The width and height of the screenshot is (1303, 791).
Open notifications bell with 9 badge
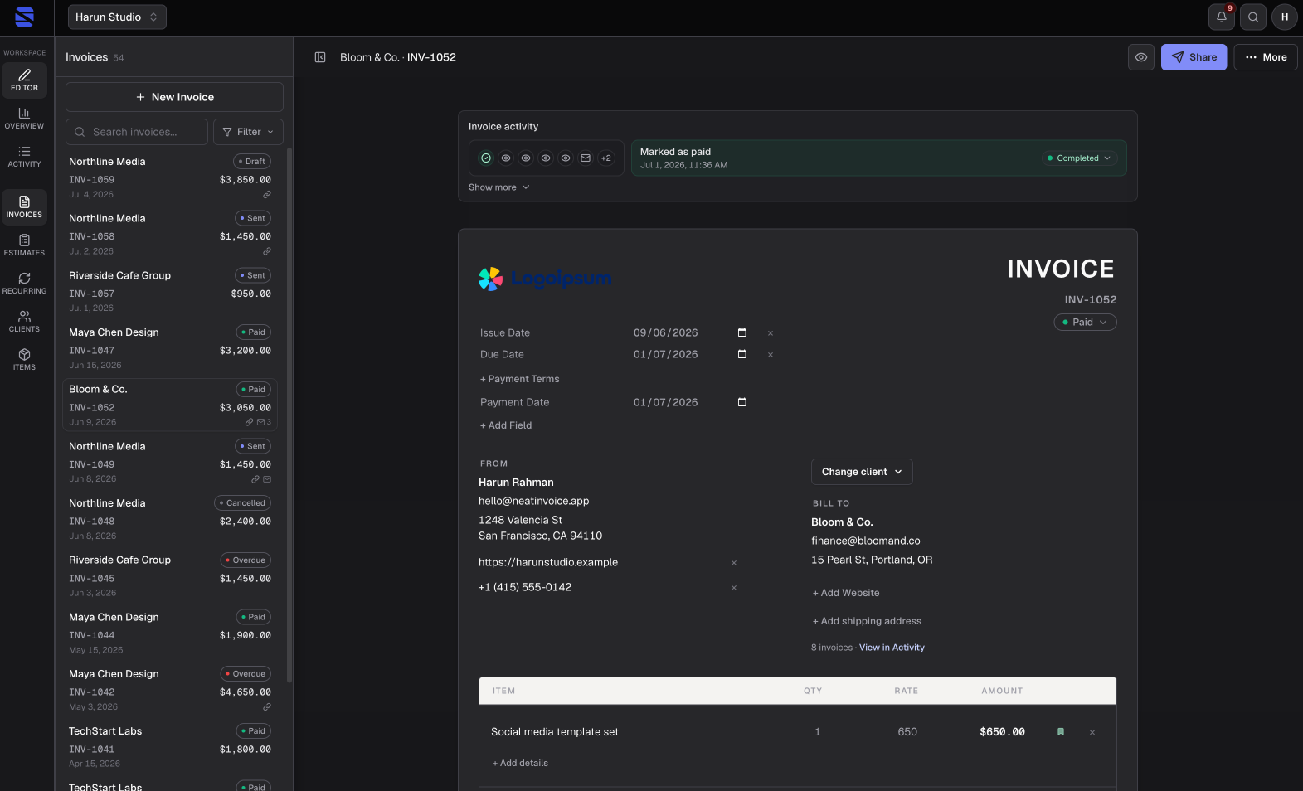pos(1222,17)
